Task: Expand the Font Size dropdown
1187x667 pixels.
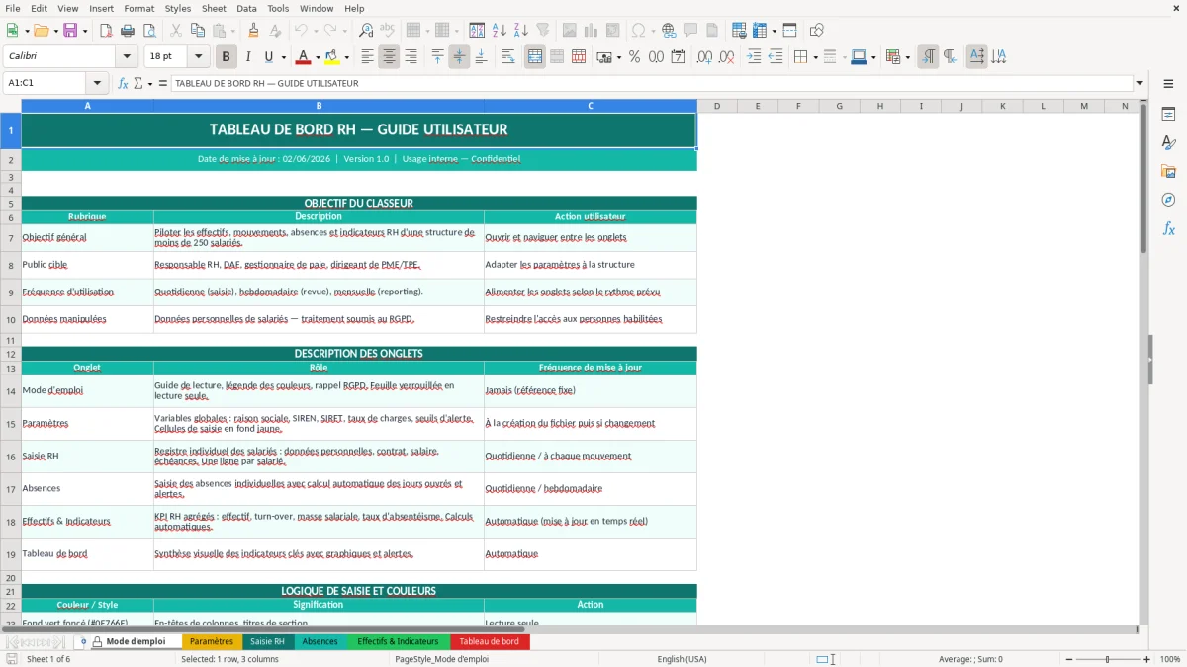Action: [198, 57]
